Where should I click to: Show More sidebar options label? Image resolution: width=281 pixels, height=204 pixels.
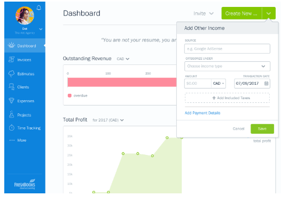(x=22, y=140)
